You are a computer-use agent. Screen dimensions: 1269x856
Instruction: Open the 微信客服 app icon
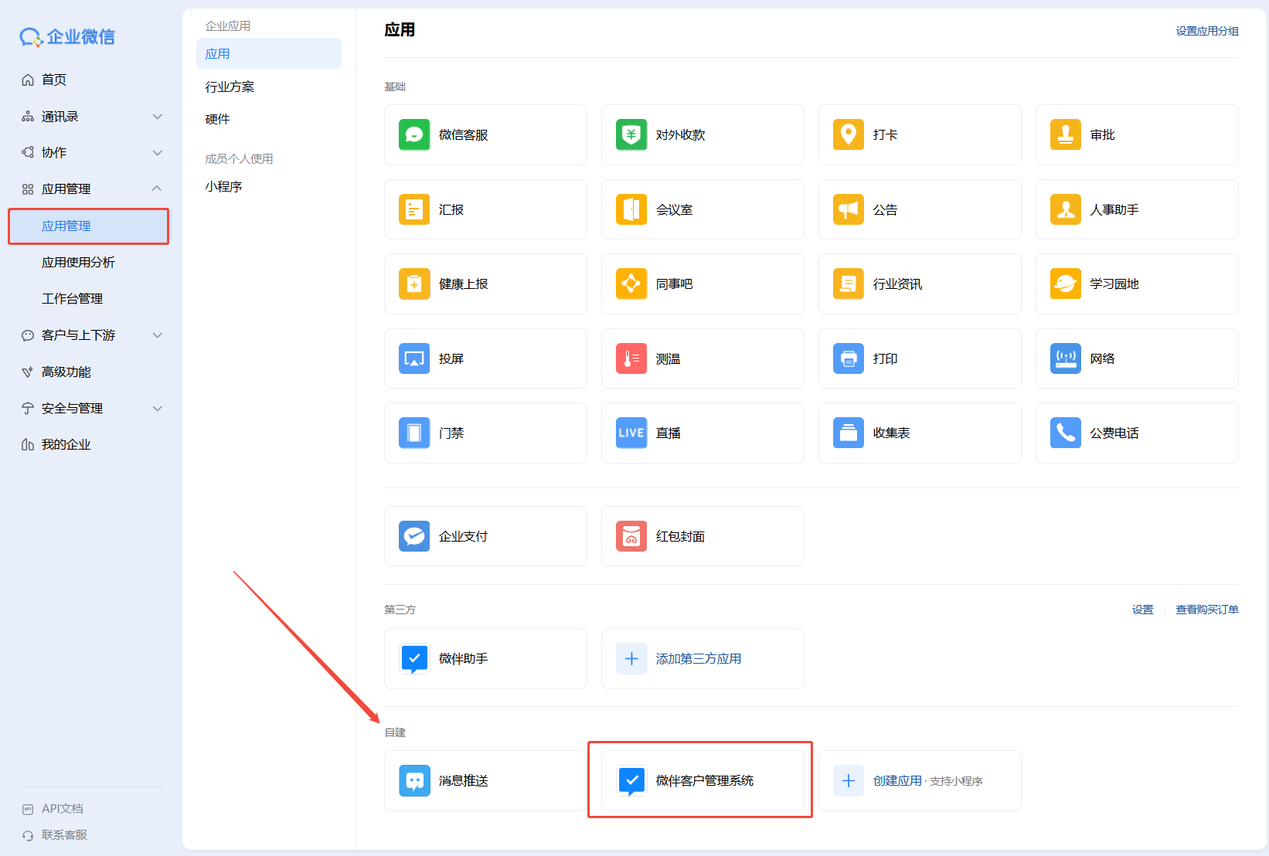414,134
